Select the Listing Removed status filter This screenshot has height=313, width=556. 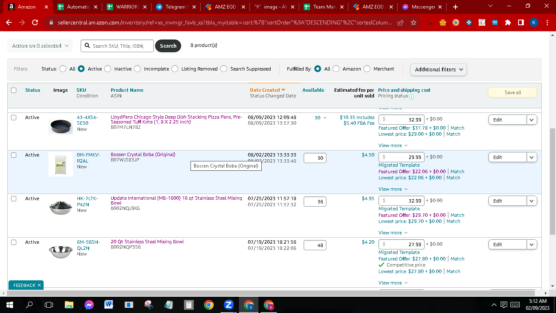tap(175, 69)
